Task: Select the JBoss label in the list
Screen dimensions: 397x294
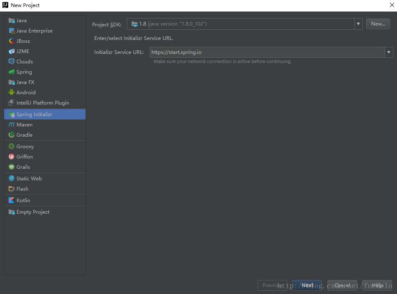Action: [23, 41]
